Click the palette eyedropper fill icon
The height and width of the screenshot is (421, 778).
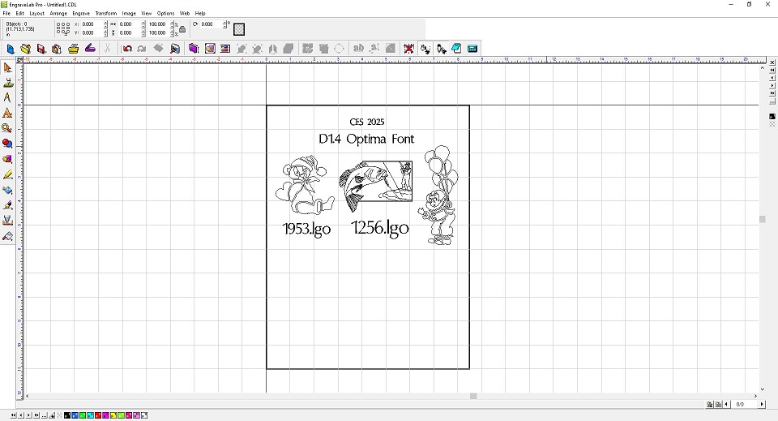(52, 415)
